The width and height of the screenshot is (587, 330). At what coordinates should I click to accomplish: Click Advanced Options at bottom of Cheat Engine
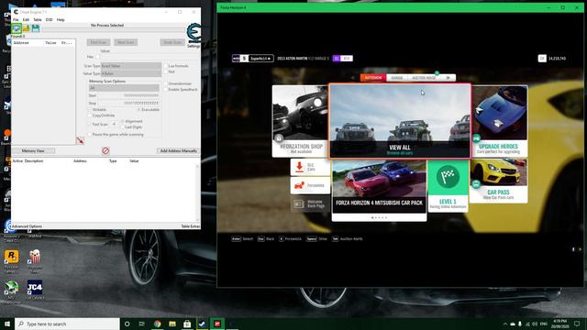pyautogui.click(x=27, y=226)
